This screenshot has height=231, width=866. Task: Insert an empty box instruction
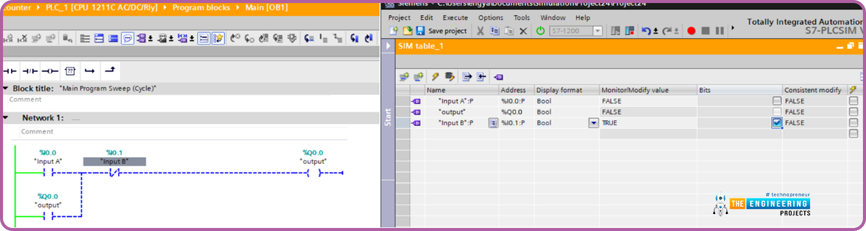point(70,71)
